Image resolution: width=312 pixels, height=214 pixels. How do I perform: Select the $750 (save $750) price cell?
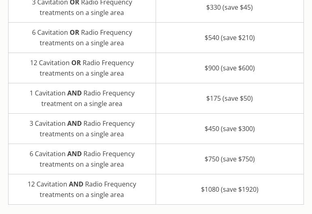[229, 159]
